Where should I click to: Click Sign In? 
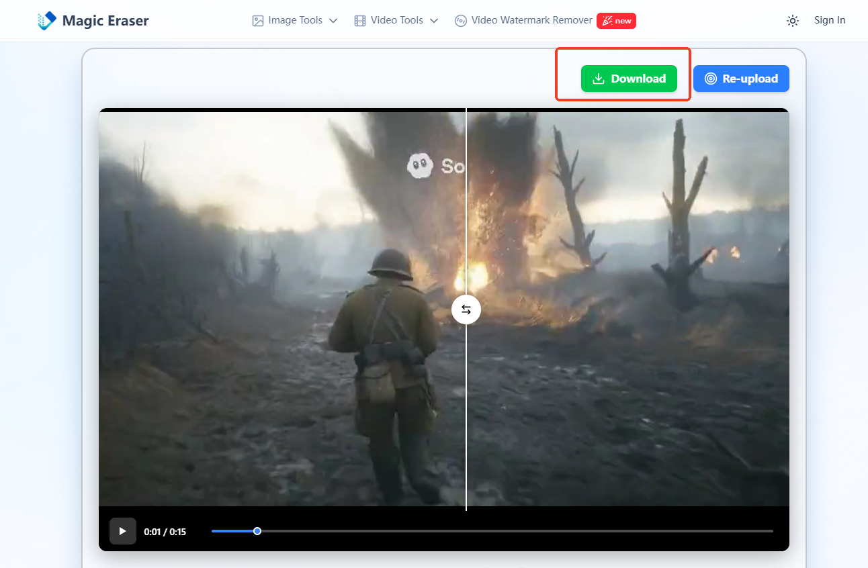coord(830,20)
